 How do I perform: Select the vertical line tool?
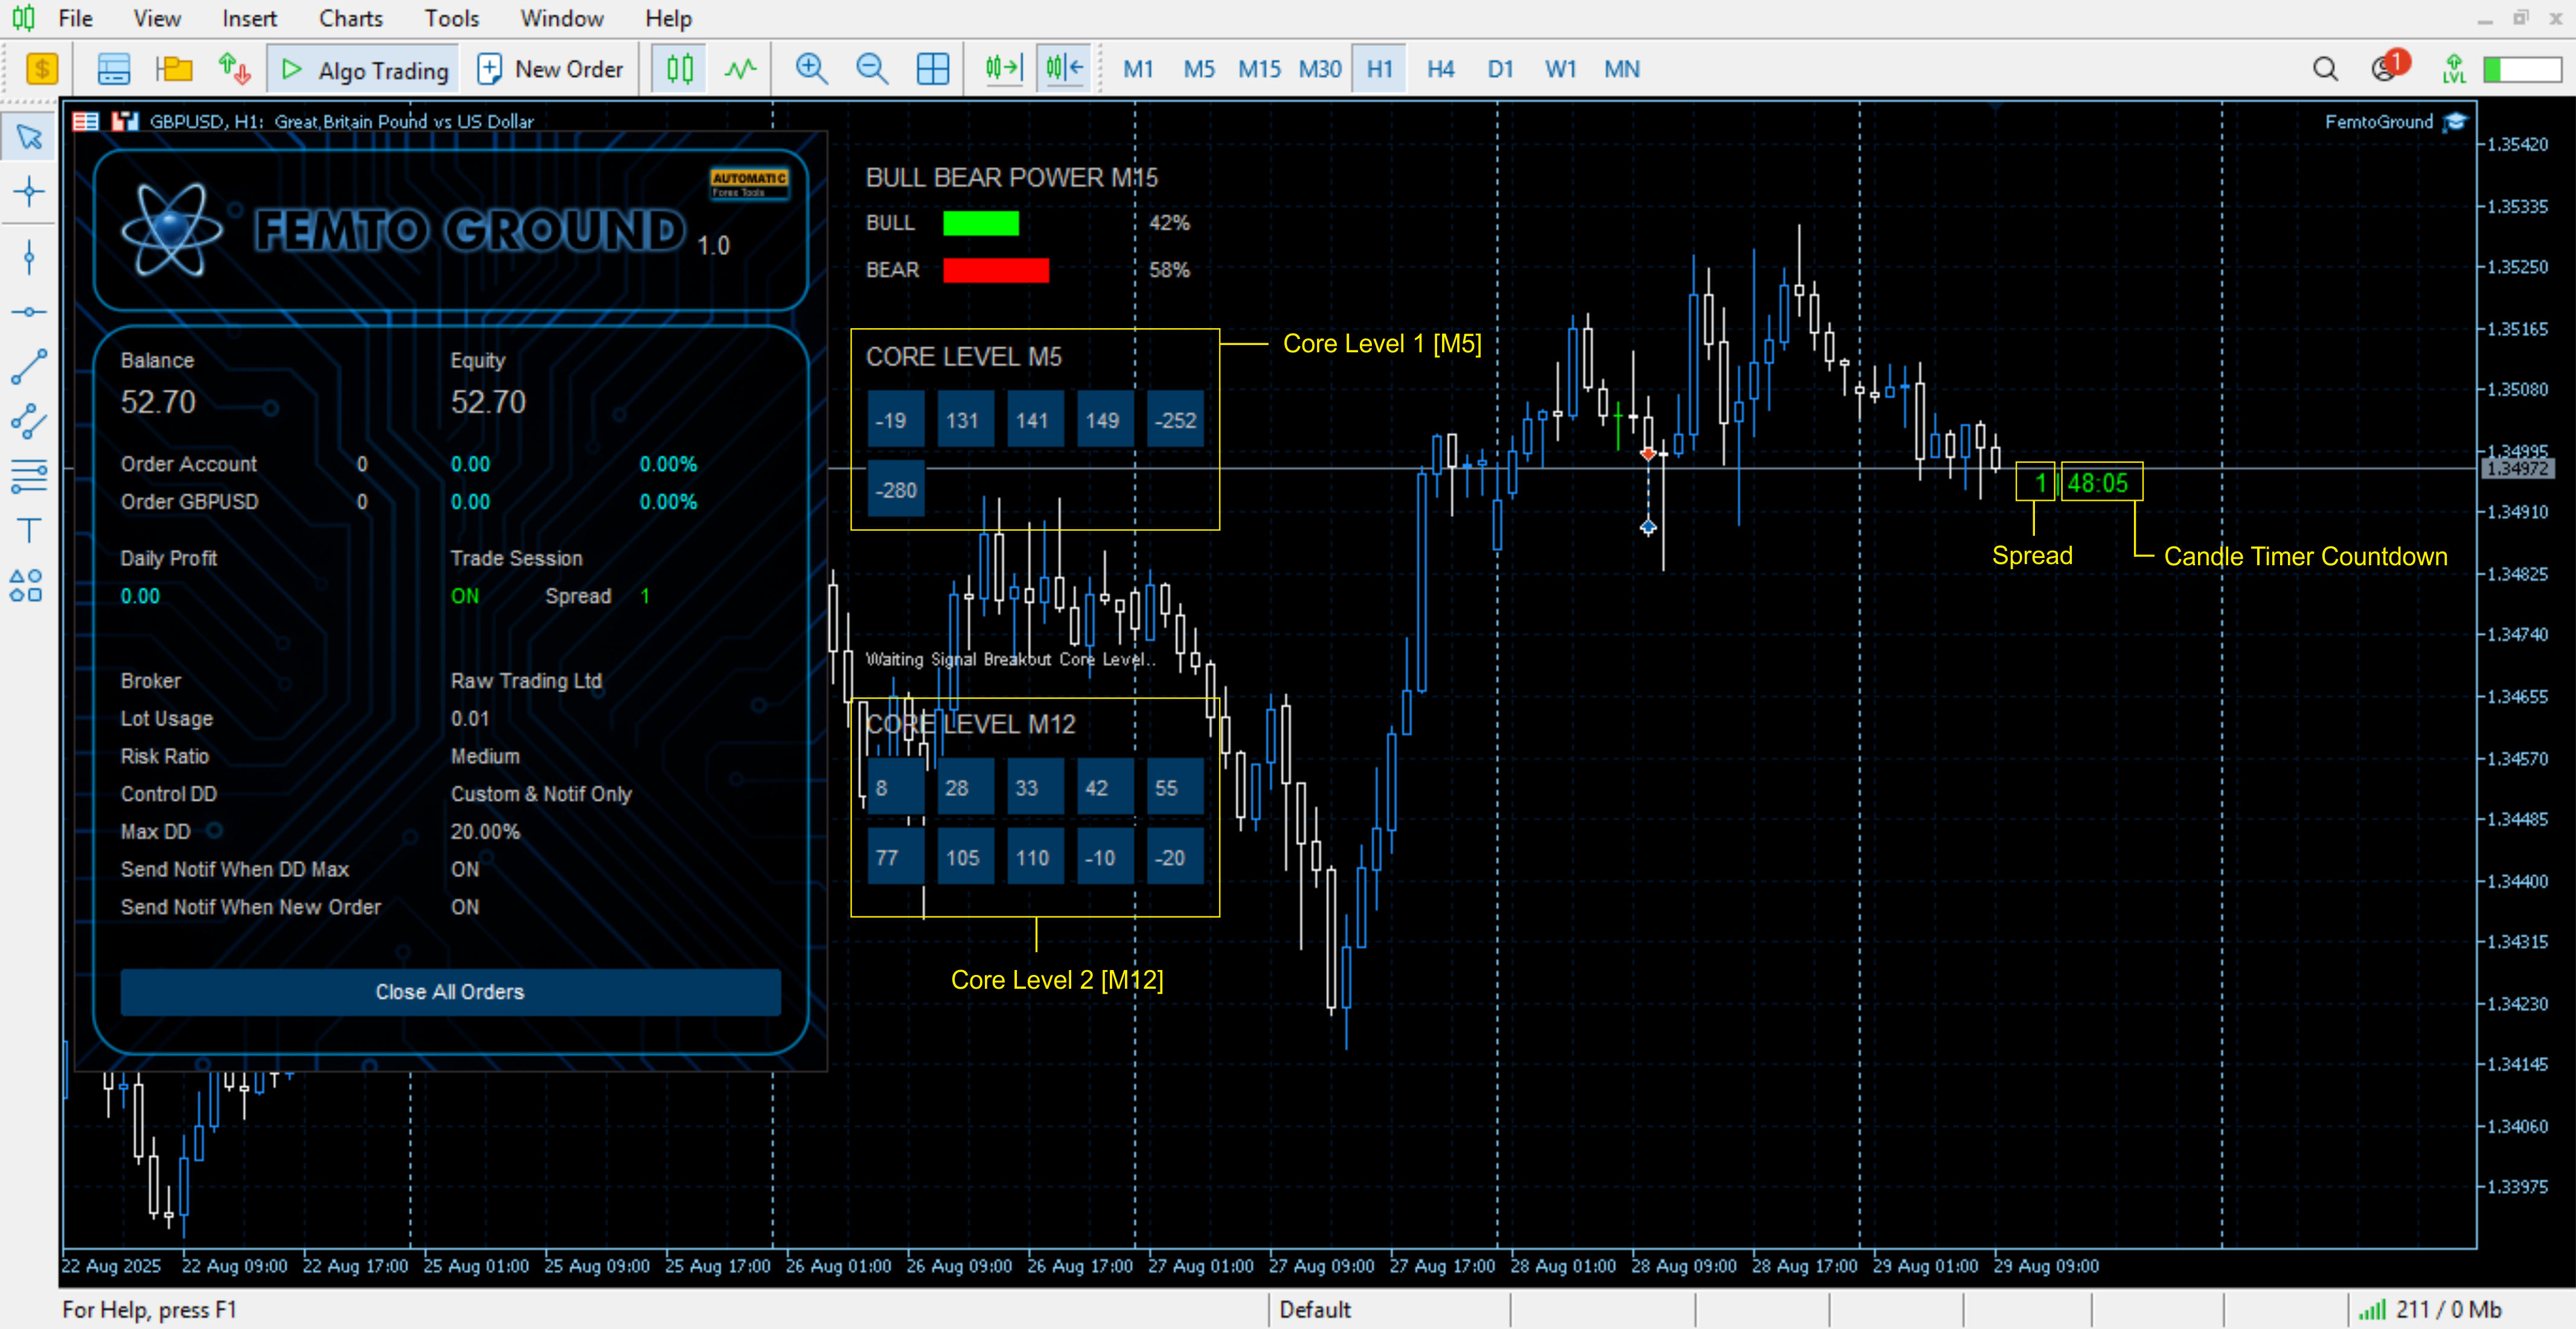[29, 258]
